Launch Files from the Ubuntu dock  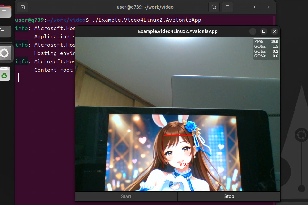(x=5, y=11)
